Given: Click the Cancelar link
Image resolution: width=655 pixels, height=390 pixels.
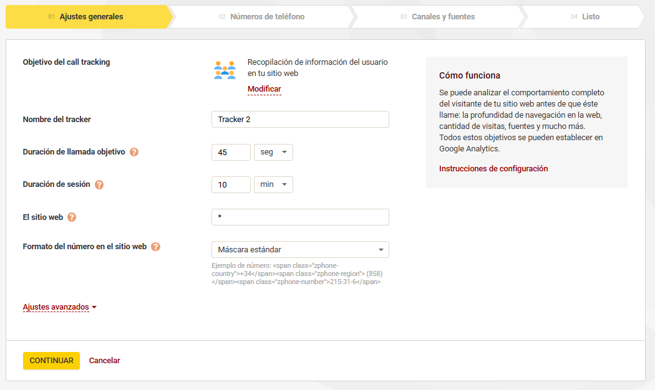Looking at the screenshot, I should point(104,361).
